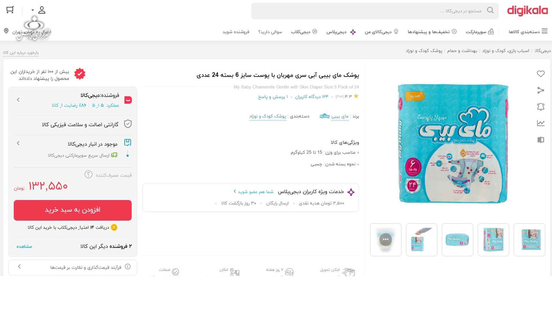The image size is (552, 322).
Task: Open the price history chart icon
Action: (x=541, y=123)
